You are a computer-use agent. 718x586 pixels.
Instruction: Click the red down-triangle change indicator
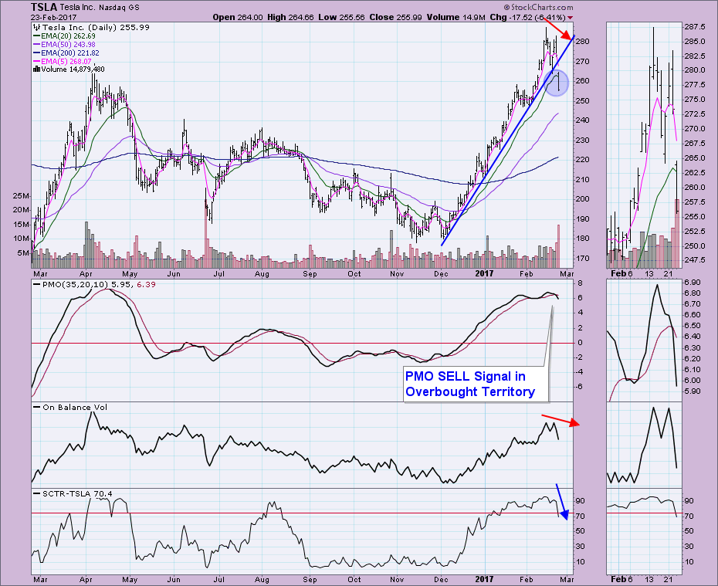pos(570,18)
